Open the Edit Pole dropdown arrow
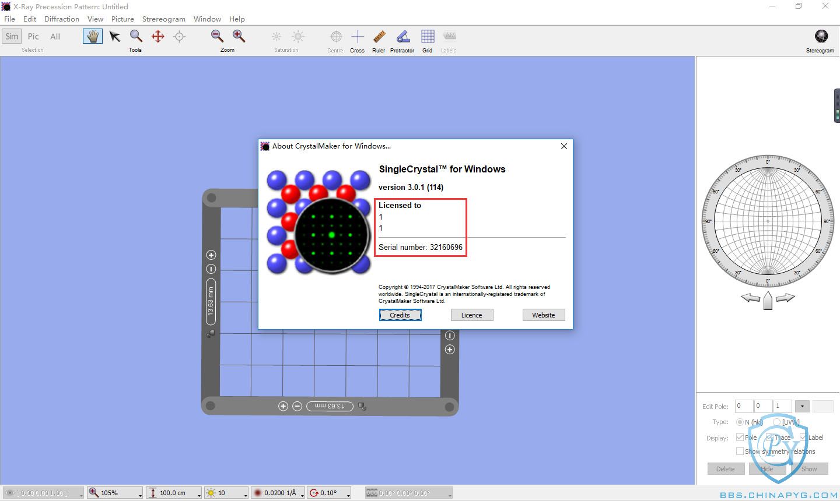The width and height of the screenshot is (840, 501). pos(802,406)
